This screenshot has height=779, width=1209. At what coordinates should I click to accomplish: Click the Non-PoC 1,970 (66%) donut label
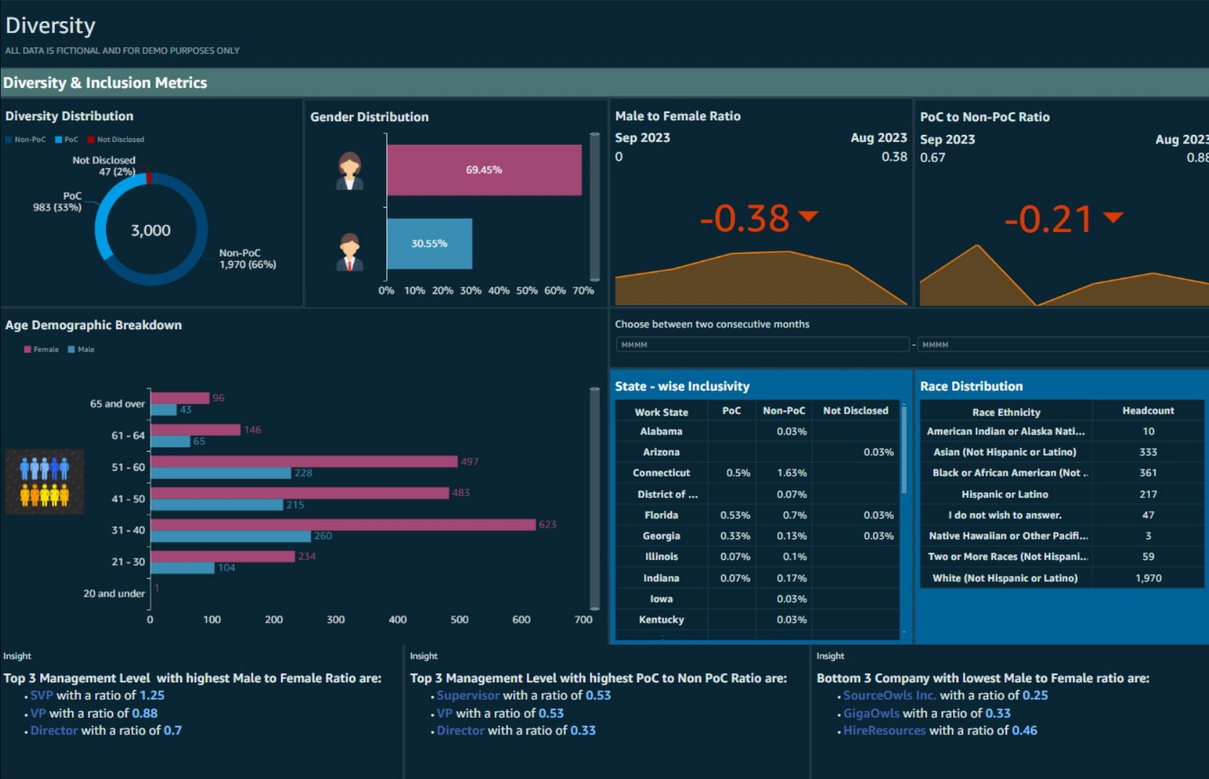247,259
